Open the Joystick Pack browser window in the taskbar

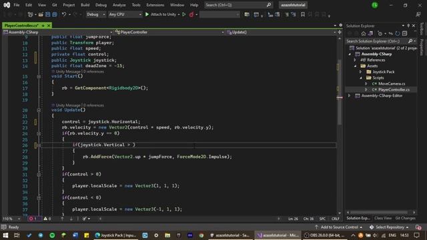tap(115, 235)
